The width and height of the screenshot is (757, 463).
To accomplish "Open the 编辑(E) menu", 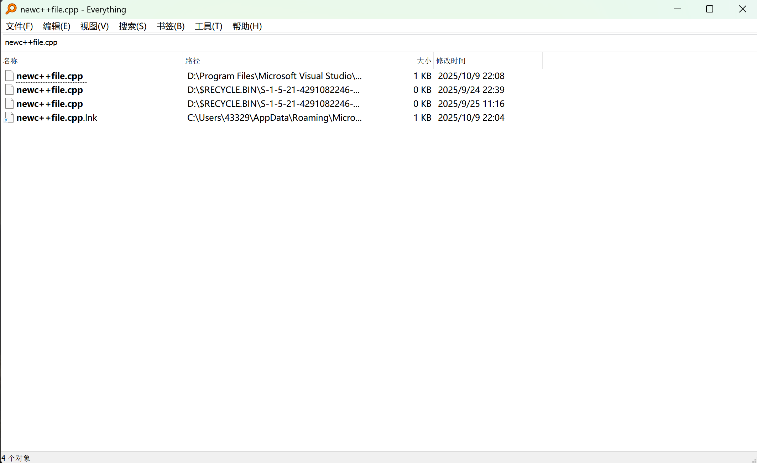I will coord(57,26).
